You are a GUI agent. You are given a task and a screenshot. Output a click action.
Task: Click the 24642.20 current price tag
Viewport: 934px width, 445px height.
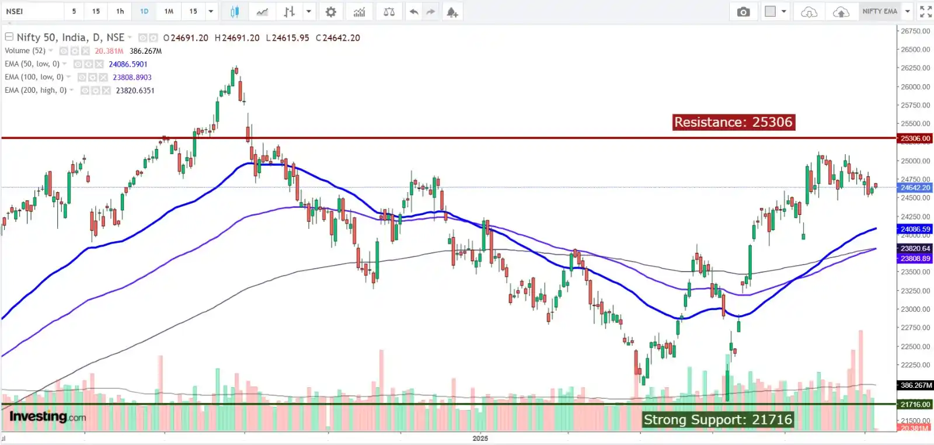click(915, 187)
